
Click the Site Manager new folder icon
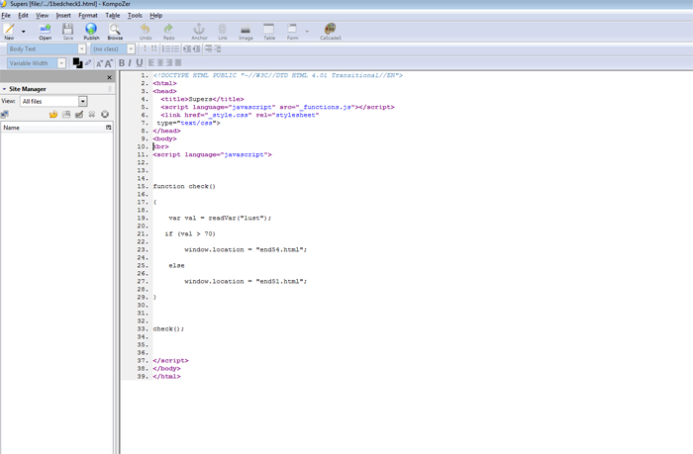(x=66, y=115)
